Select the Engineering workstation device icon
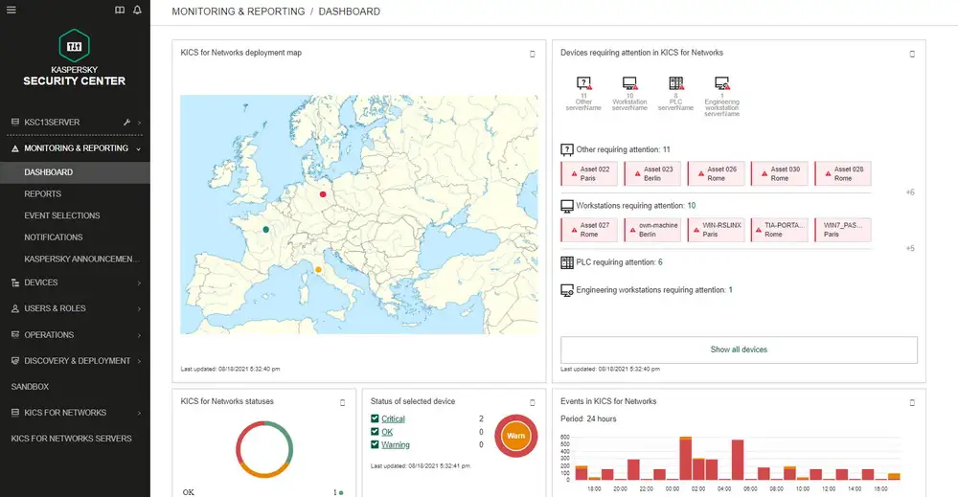The height and width of the screenshot is (497, 958). (722, 83)
